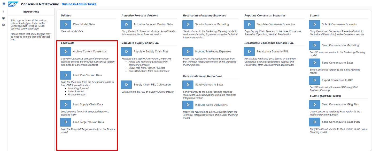This screenshot has height=151, width=372.
Task: Run the Send volumes to Sales play button
Action: click(x=188, y=85)
